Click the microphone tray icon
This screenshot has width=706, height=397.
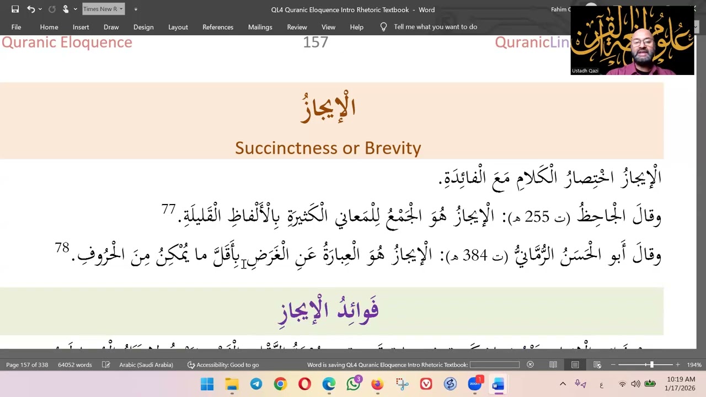click(x=580, y=384)
